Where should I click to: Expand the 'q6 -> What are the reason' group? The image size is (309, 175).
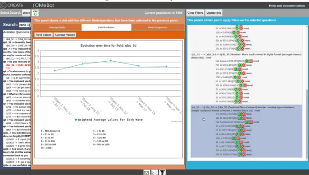17,94
